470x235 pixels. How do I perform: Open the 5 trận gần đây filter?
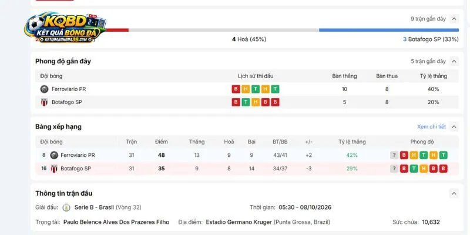(428, 62)
